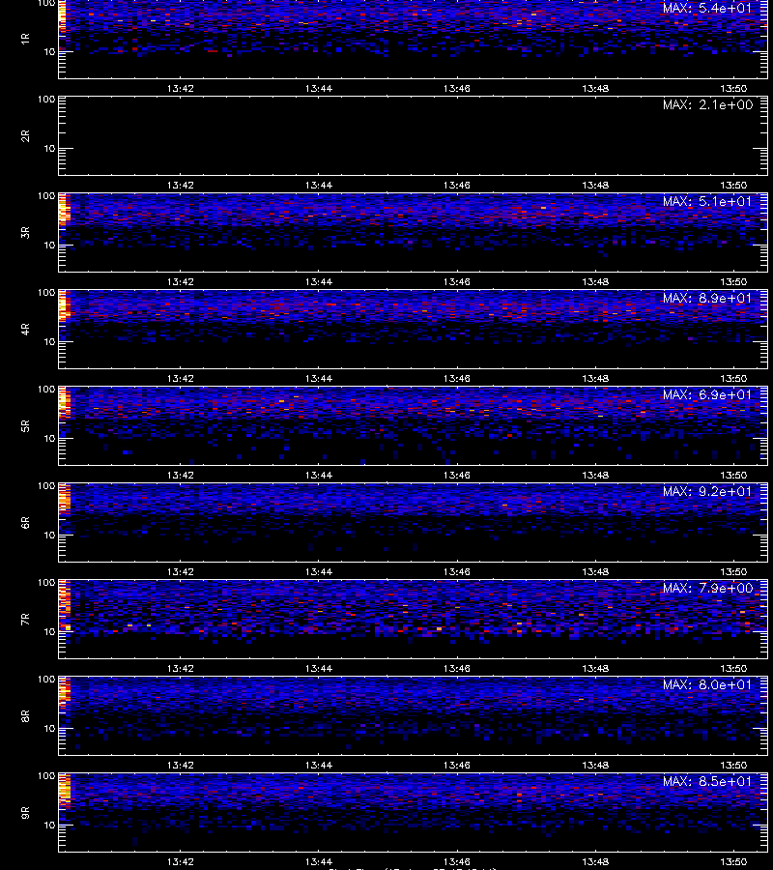The width and height of the screenshot is (773, 870).
Task: Click the 5R panel axis label
Action: [x=25, y=425]
